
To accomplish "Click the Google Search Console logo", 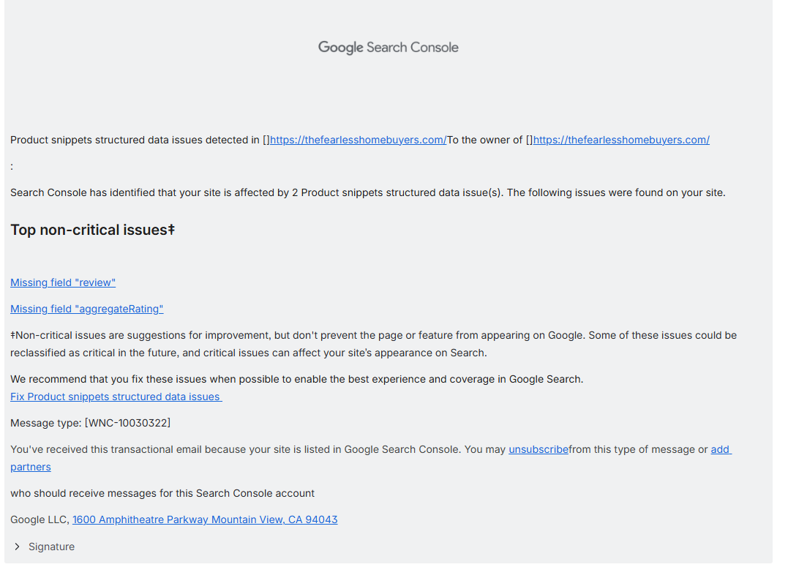I will click(388, 48).
